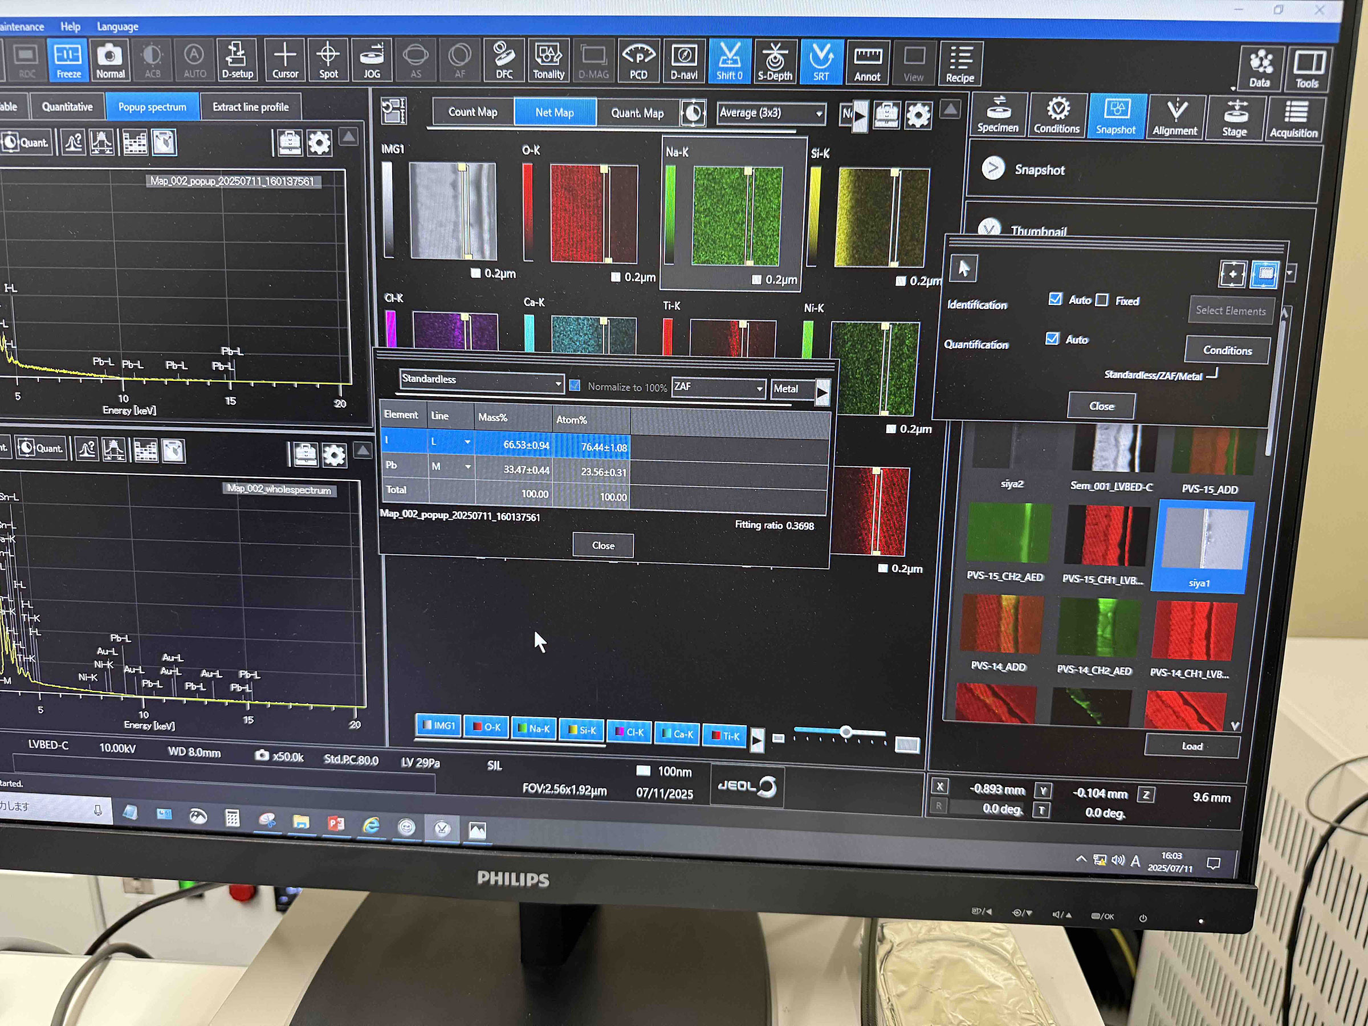Close the analysis settings dialog
The image size is (1368, 1026).
(x=1101, y=406)
